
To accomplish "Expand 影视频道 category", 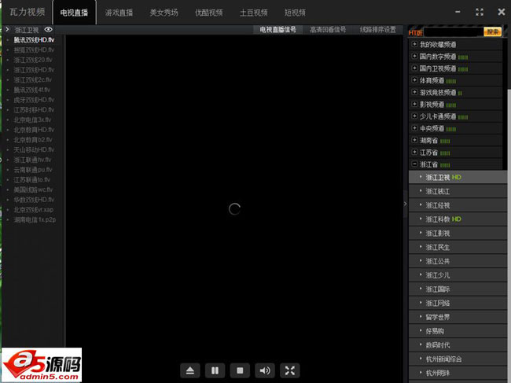I will coord(414,105).
